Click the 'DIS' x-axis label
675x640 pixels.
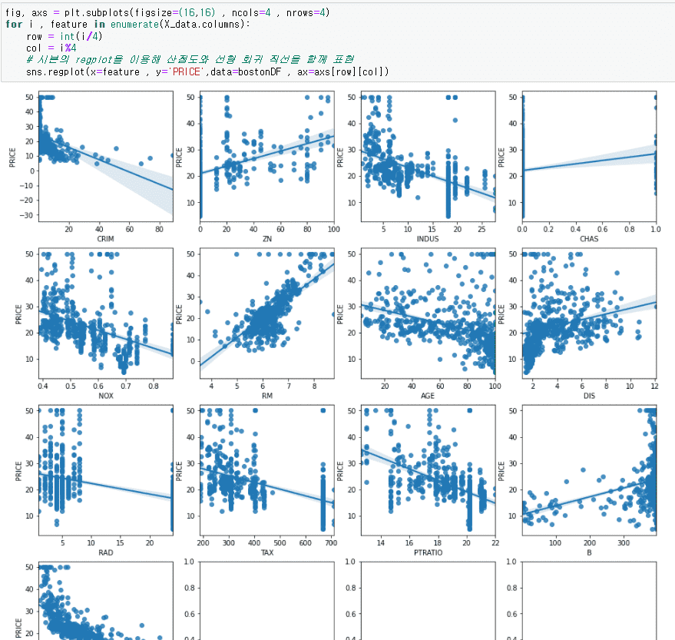click(589, 396)
